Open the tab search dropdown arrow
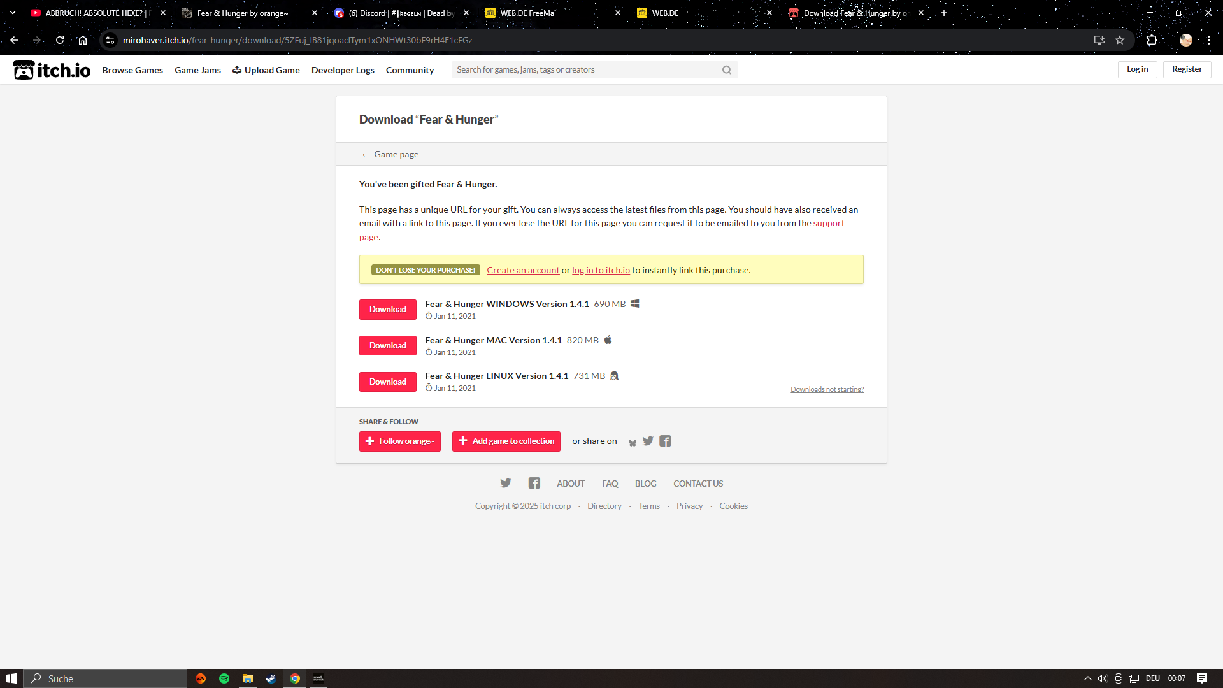This screenshot has height=688, width=1223. (13, 13)
